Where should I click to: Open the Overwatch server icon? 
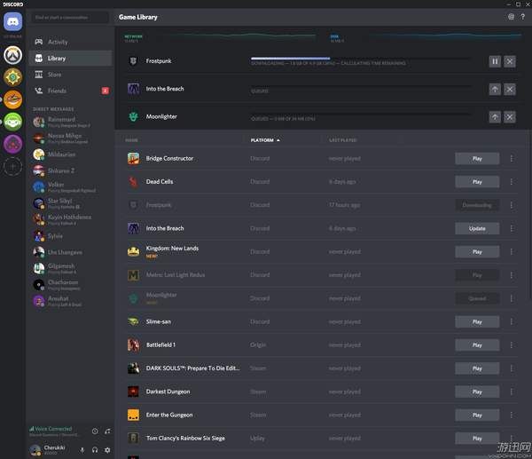pyautogui.click(x=13, y=55)
